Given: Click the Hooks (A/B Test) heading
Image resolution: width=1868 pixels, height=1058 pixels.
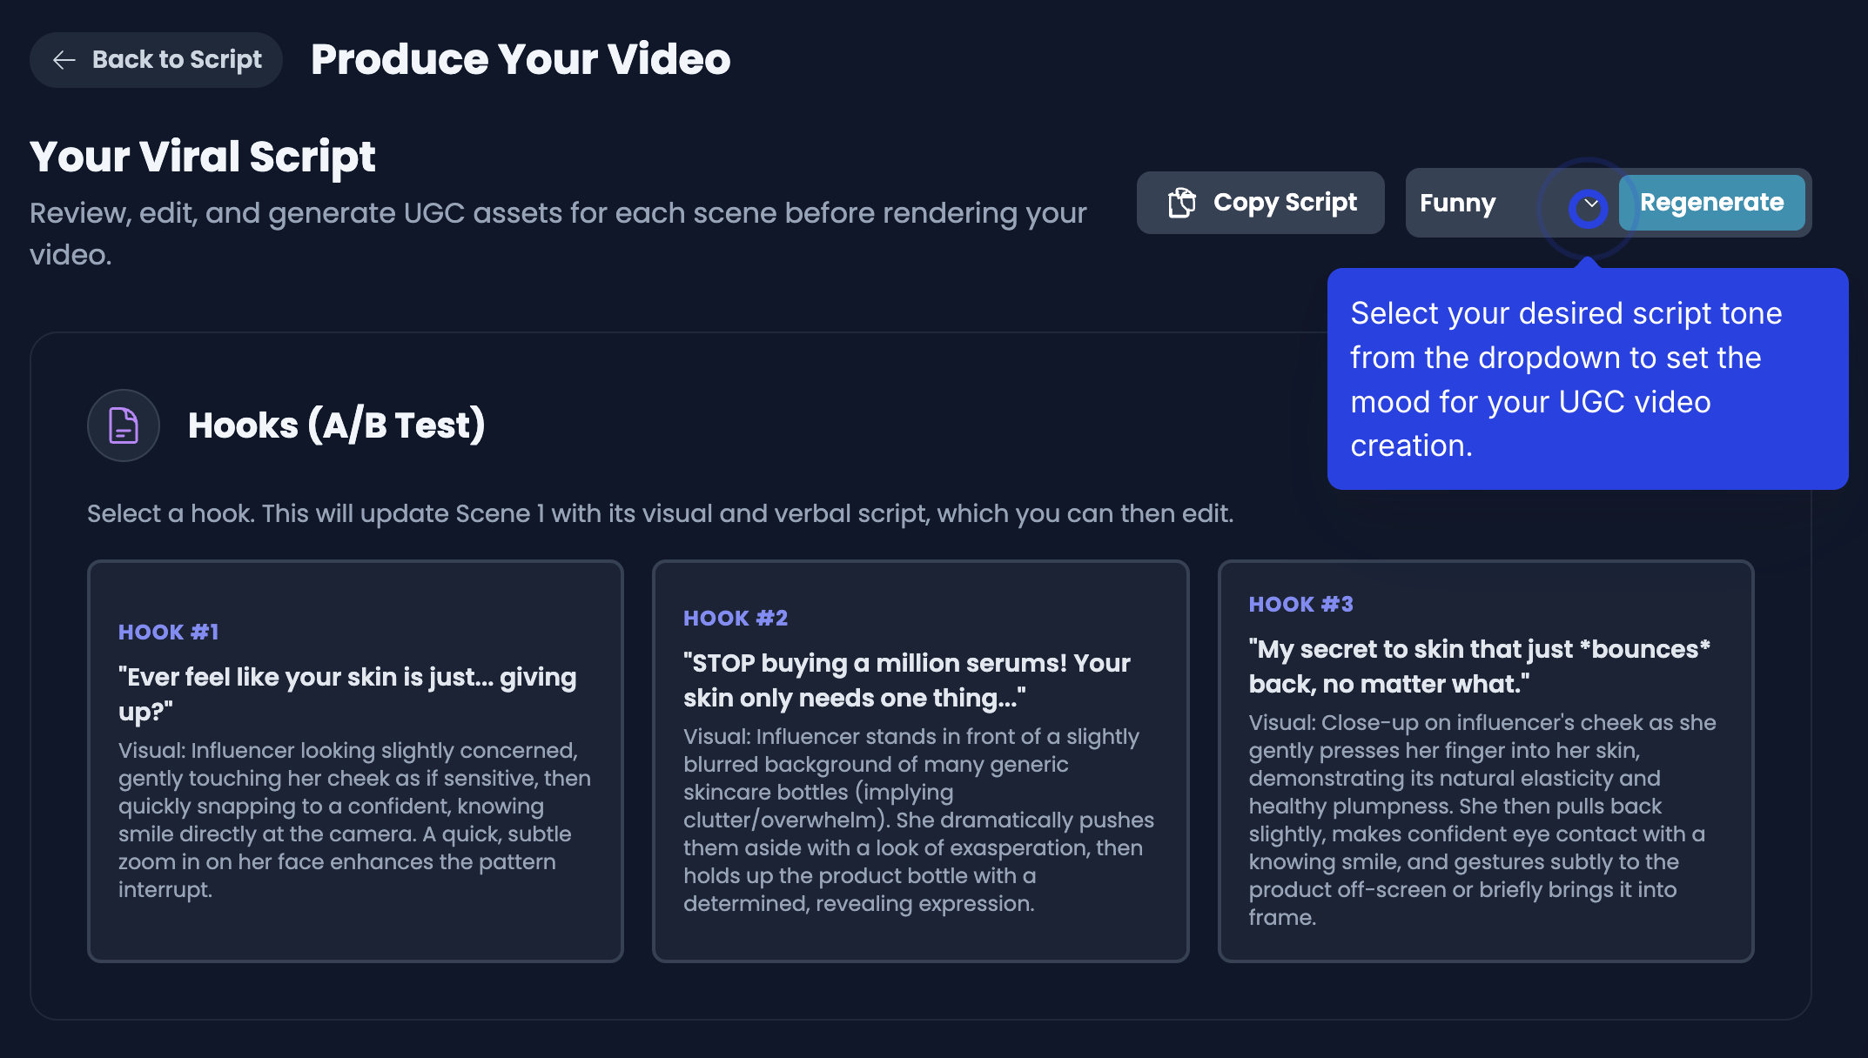Looking at the screenshot, I should coord(336,425).
